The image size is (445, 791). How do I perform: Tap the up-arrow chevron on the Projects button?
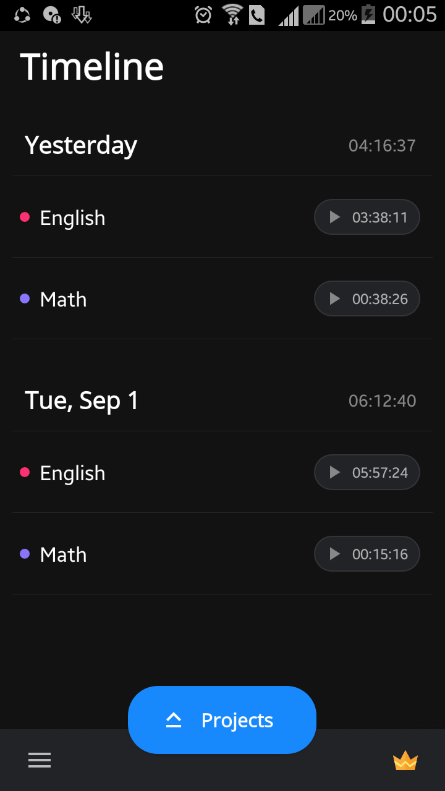click(x=174, y=720)
